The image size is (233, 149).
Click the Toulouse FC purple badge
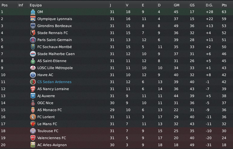32,131
